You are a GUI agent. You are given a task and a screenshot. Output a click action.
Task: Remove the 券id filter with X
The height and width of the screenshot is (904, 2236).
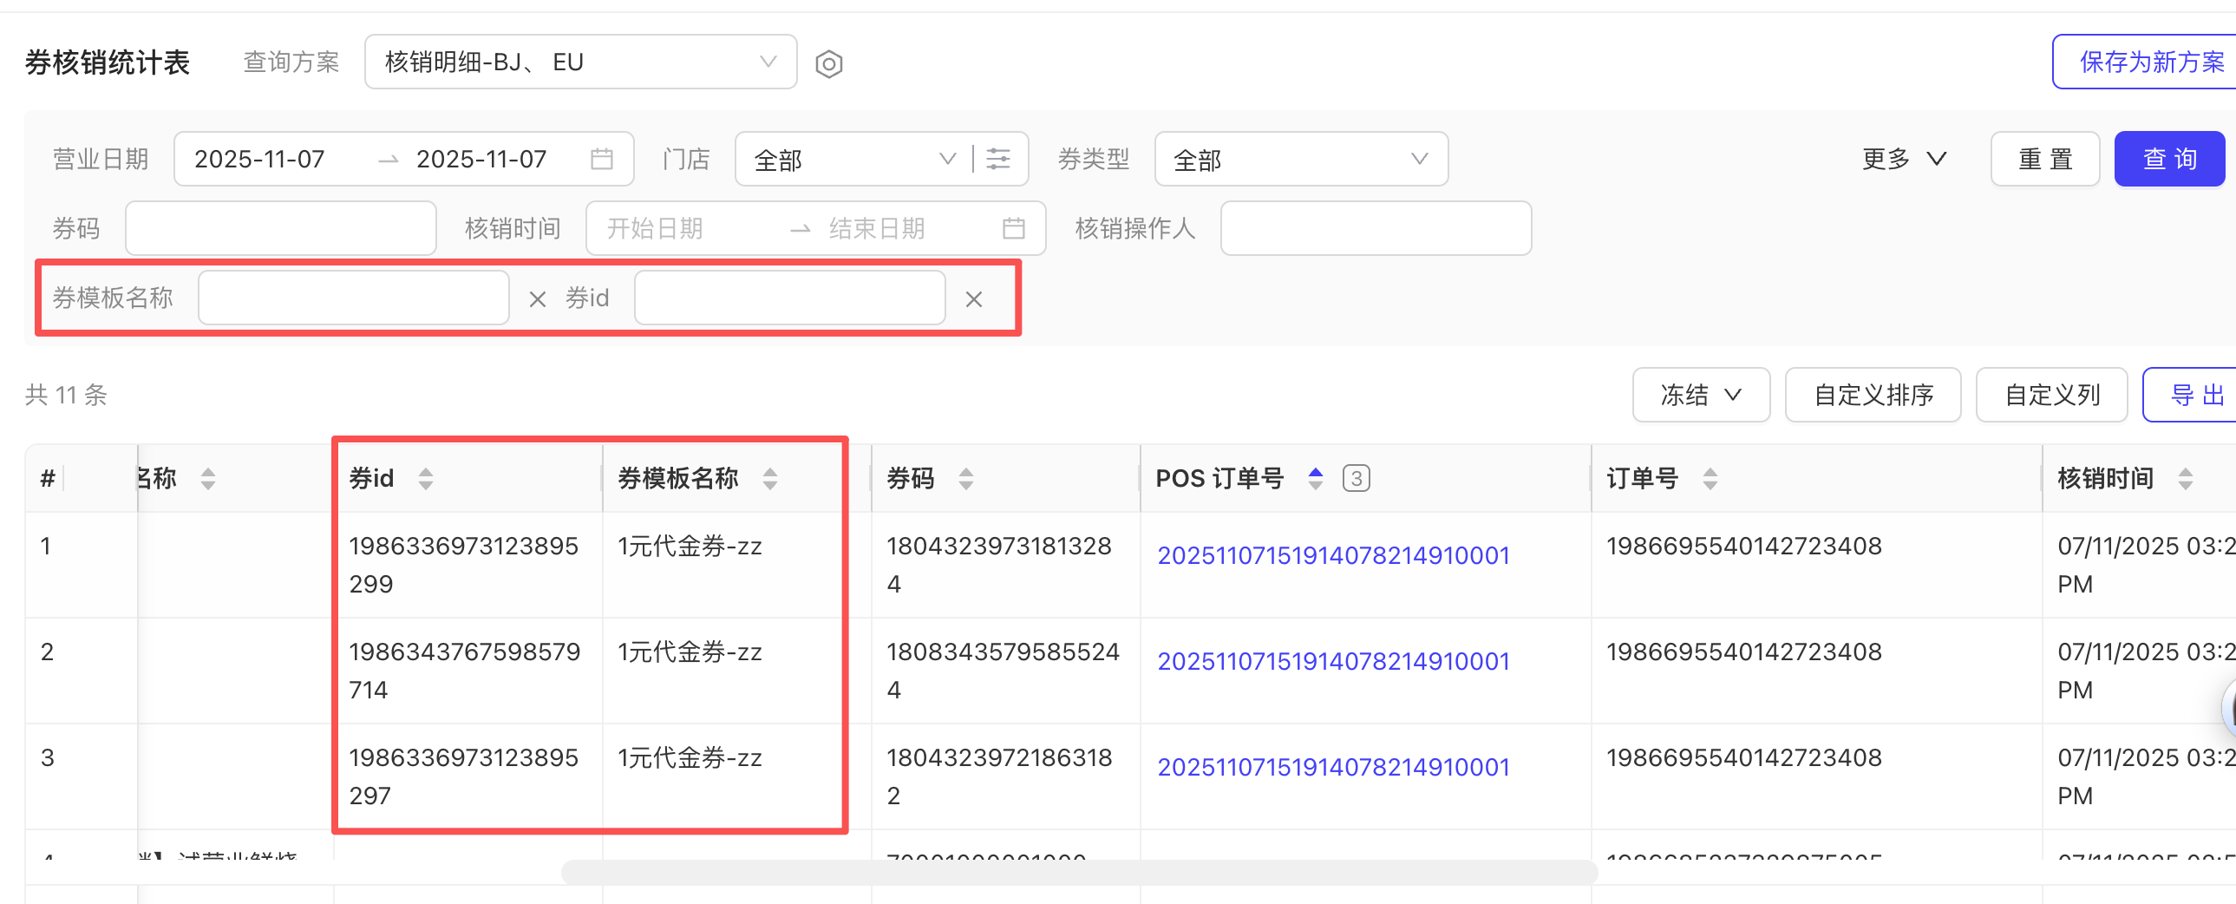pyautogui.click(x=973, y=299)
